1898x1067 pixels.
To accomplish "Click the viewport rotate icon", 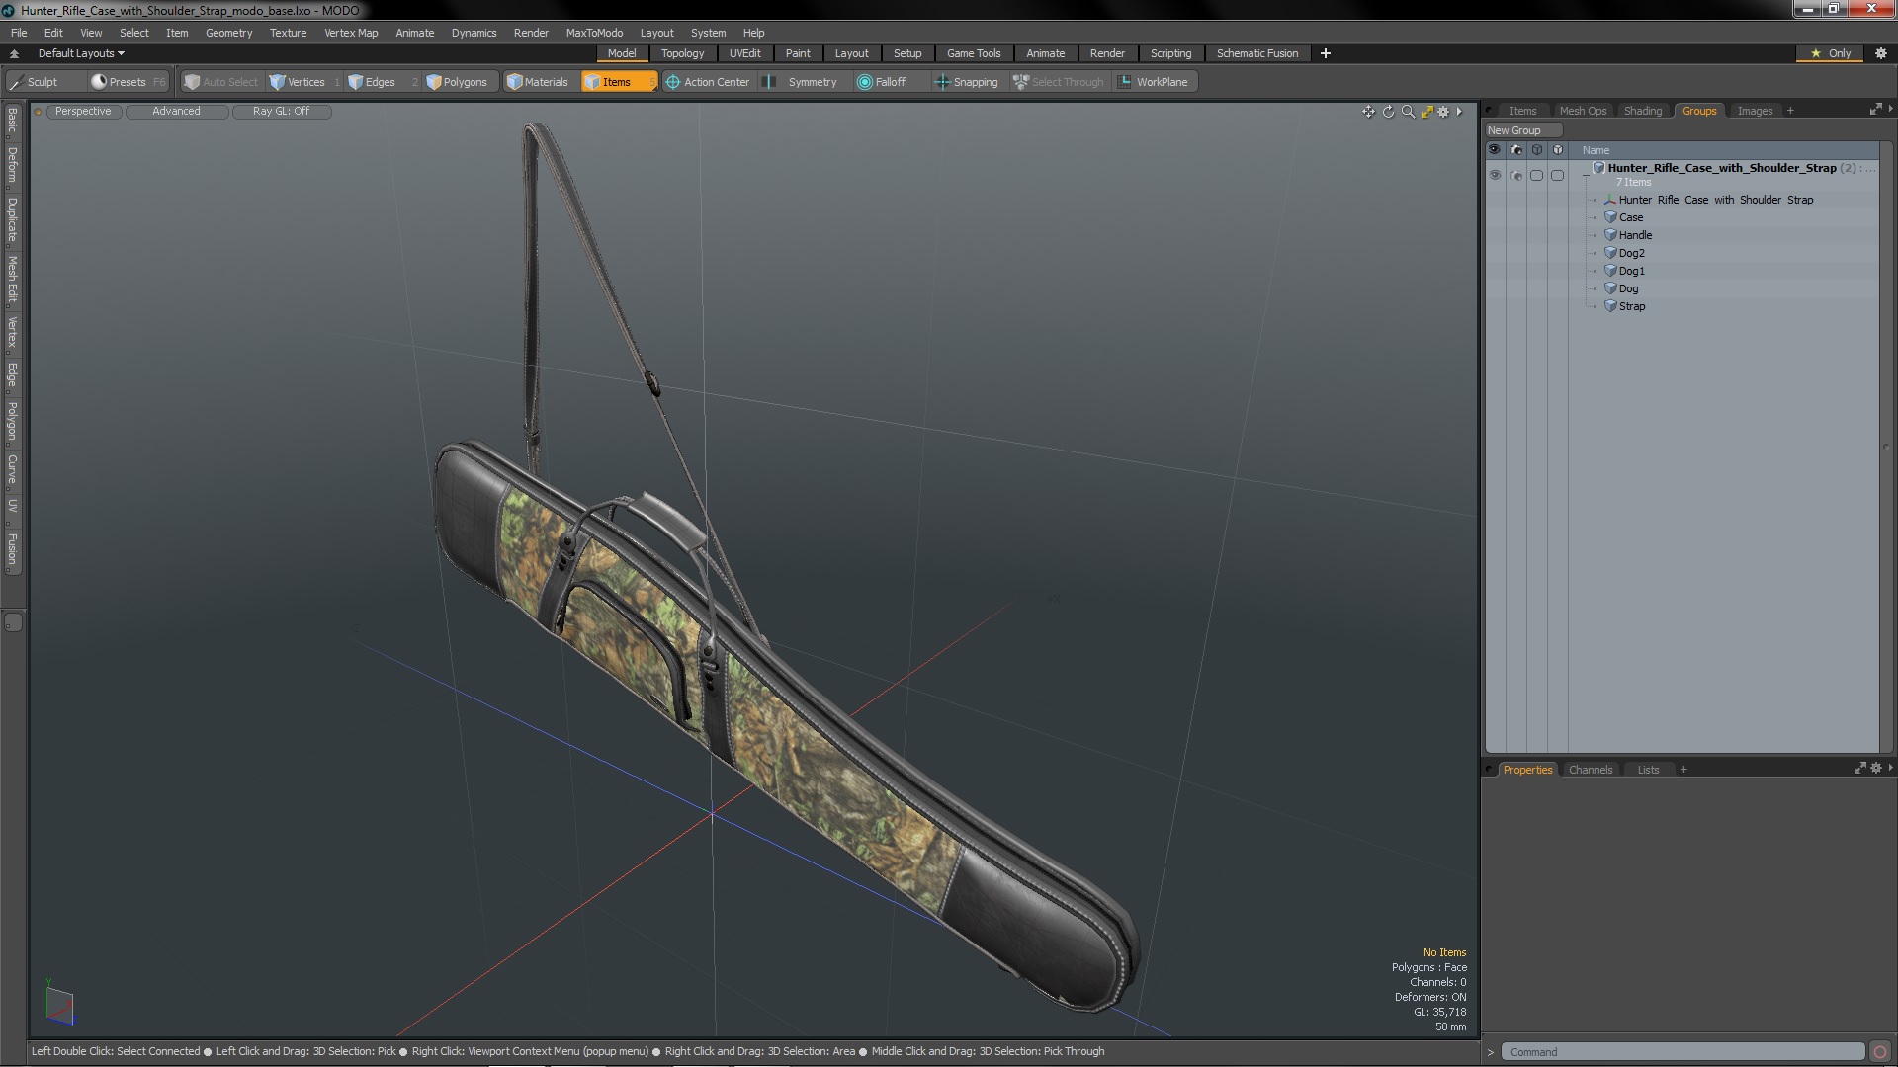I will click(x=1388, y=112).
